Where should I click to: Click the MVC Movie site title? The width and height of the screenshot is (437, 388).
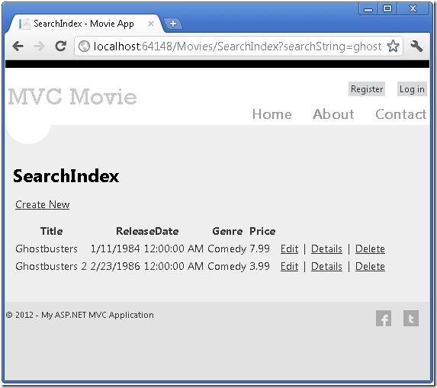72,97
